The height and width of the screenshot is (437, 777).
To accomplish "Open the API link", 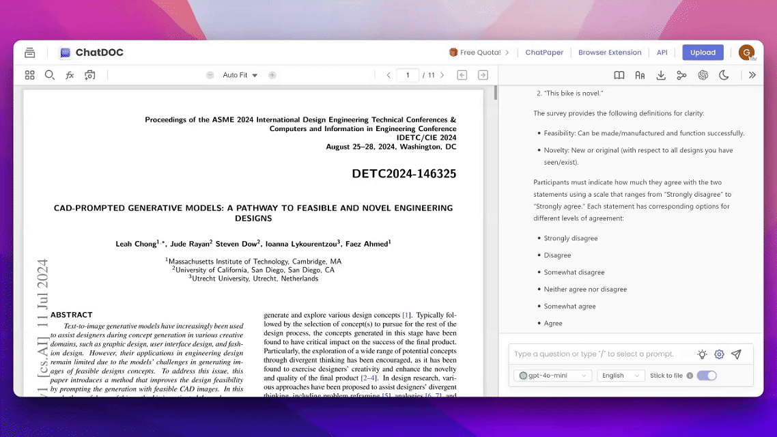I will tap(662, 53).
